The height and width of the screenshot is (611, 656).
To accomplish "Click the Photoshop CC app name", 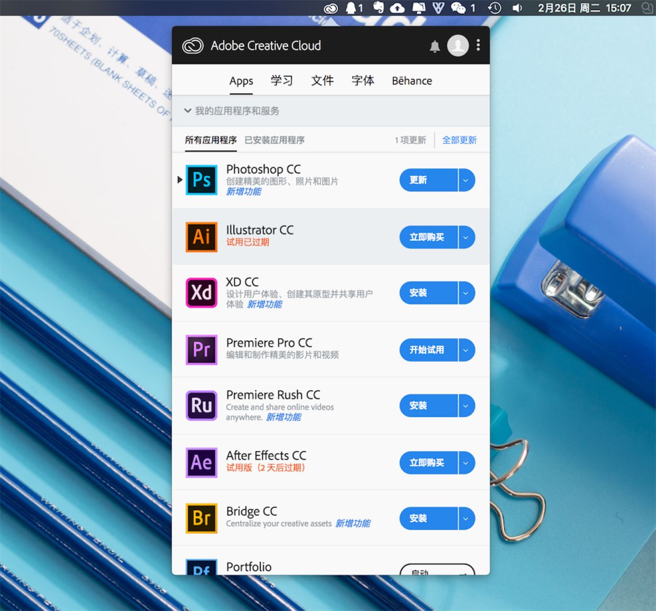I will pos(263,169).
